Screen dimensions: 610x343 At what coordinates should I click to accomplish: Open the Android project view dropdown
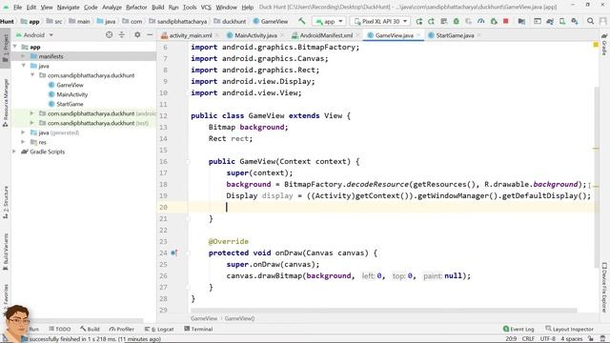[x=34, y=35]
